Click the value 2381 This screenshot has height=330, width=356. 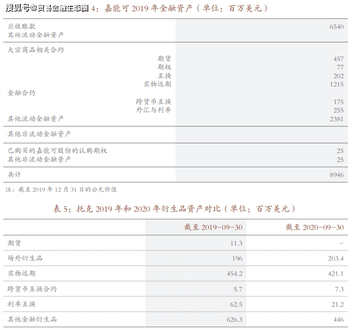336,119
